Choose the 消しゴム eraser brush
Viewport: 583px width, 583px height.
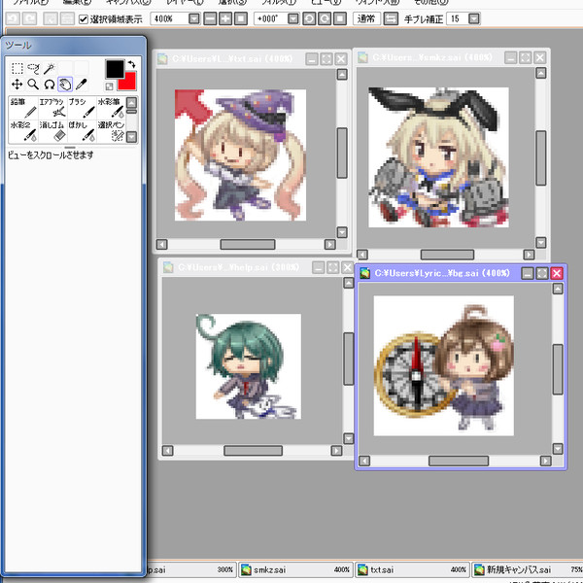click(52, 130)
